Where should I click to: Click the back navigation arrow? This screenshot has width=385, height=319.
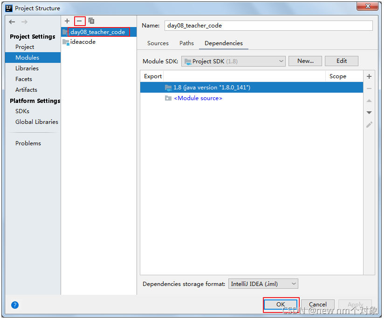pos(12,22)
